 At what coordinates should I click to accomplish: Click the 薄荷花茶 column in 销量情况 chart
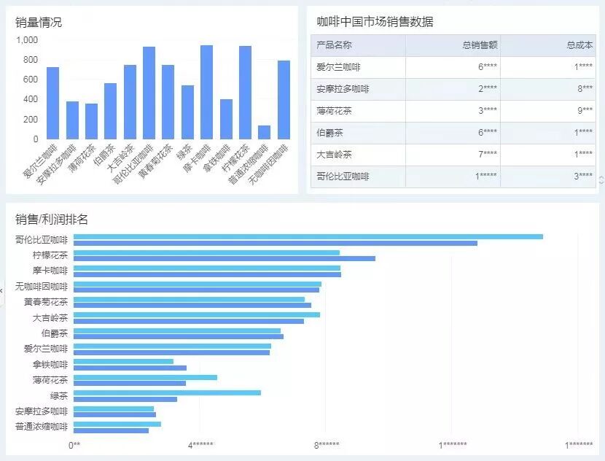coord(91,121)
